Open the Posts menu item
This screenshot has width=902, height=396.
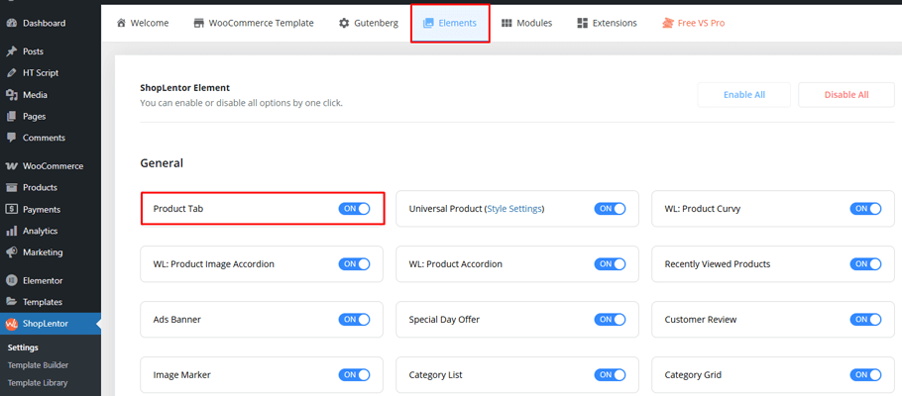(x=50, y=51)
